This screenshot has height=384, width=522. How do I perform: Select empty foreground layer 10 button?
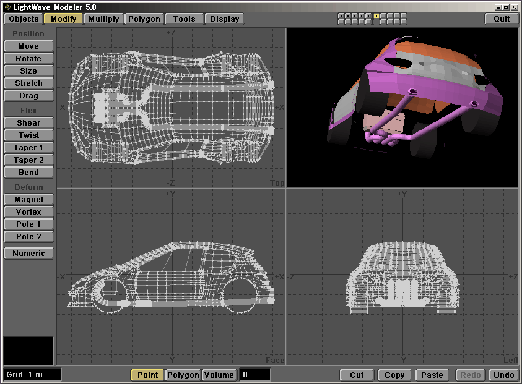(x=404, y=15)
